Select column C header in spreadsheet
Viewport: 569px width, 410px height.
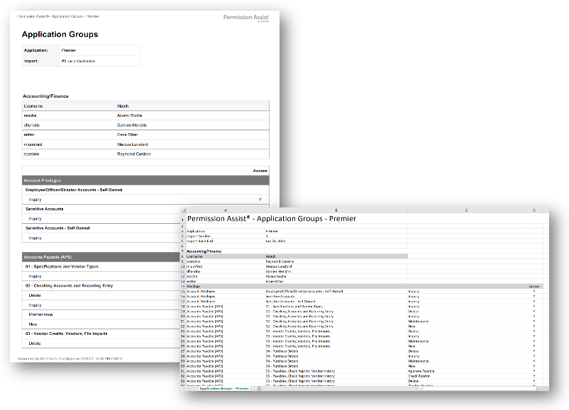(x=466, y=210)
